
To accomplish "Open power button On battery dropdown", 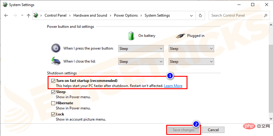I will (141, 49).
